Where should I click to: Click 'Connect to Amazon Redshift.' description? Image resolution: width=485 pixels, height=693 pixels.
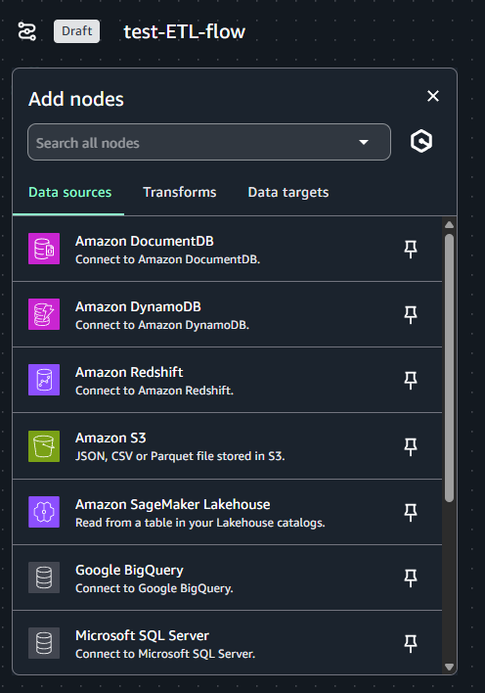tap(154, 391)
